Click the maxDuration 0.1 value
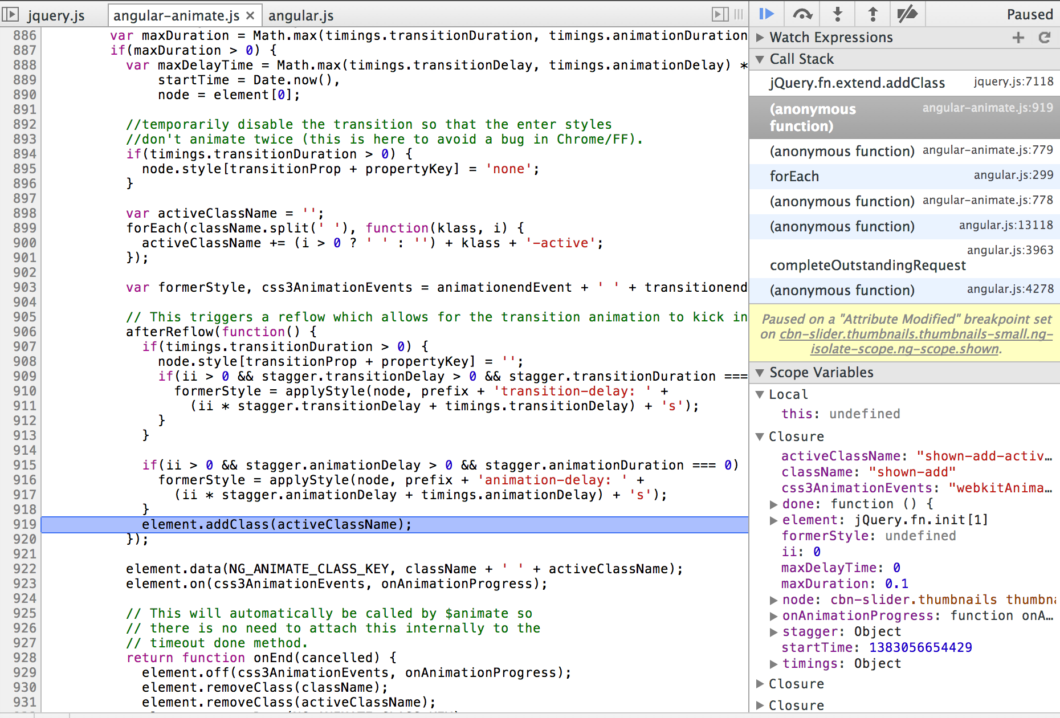 (x=896, y=584)
